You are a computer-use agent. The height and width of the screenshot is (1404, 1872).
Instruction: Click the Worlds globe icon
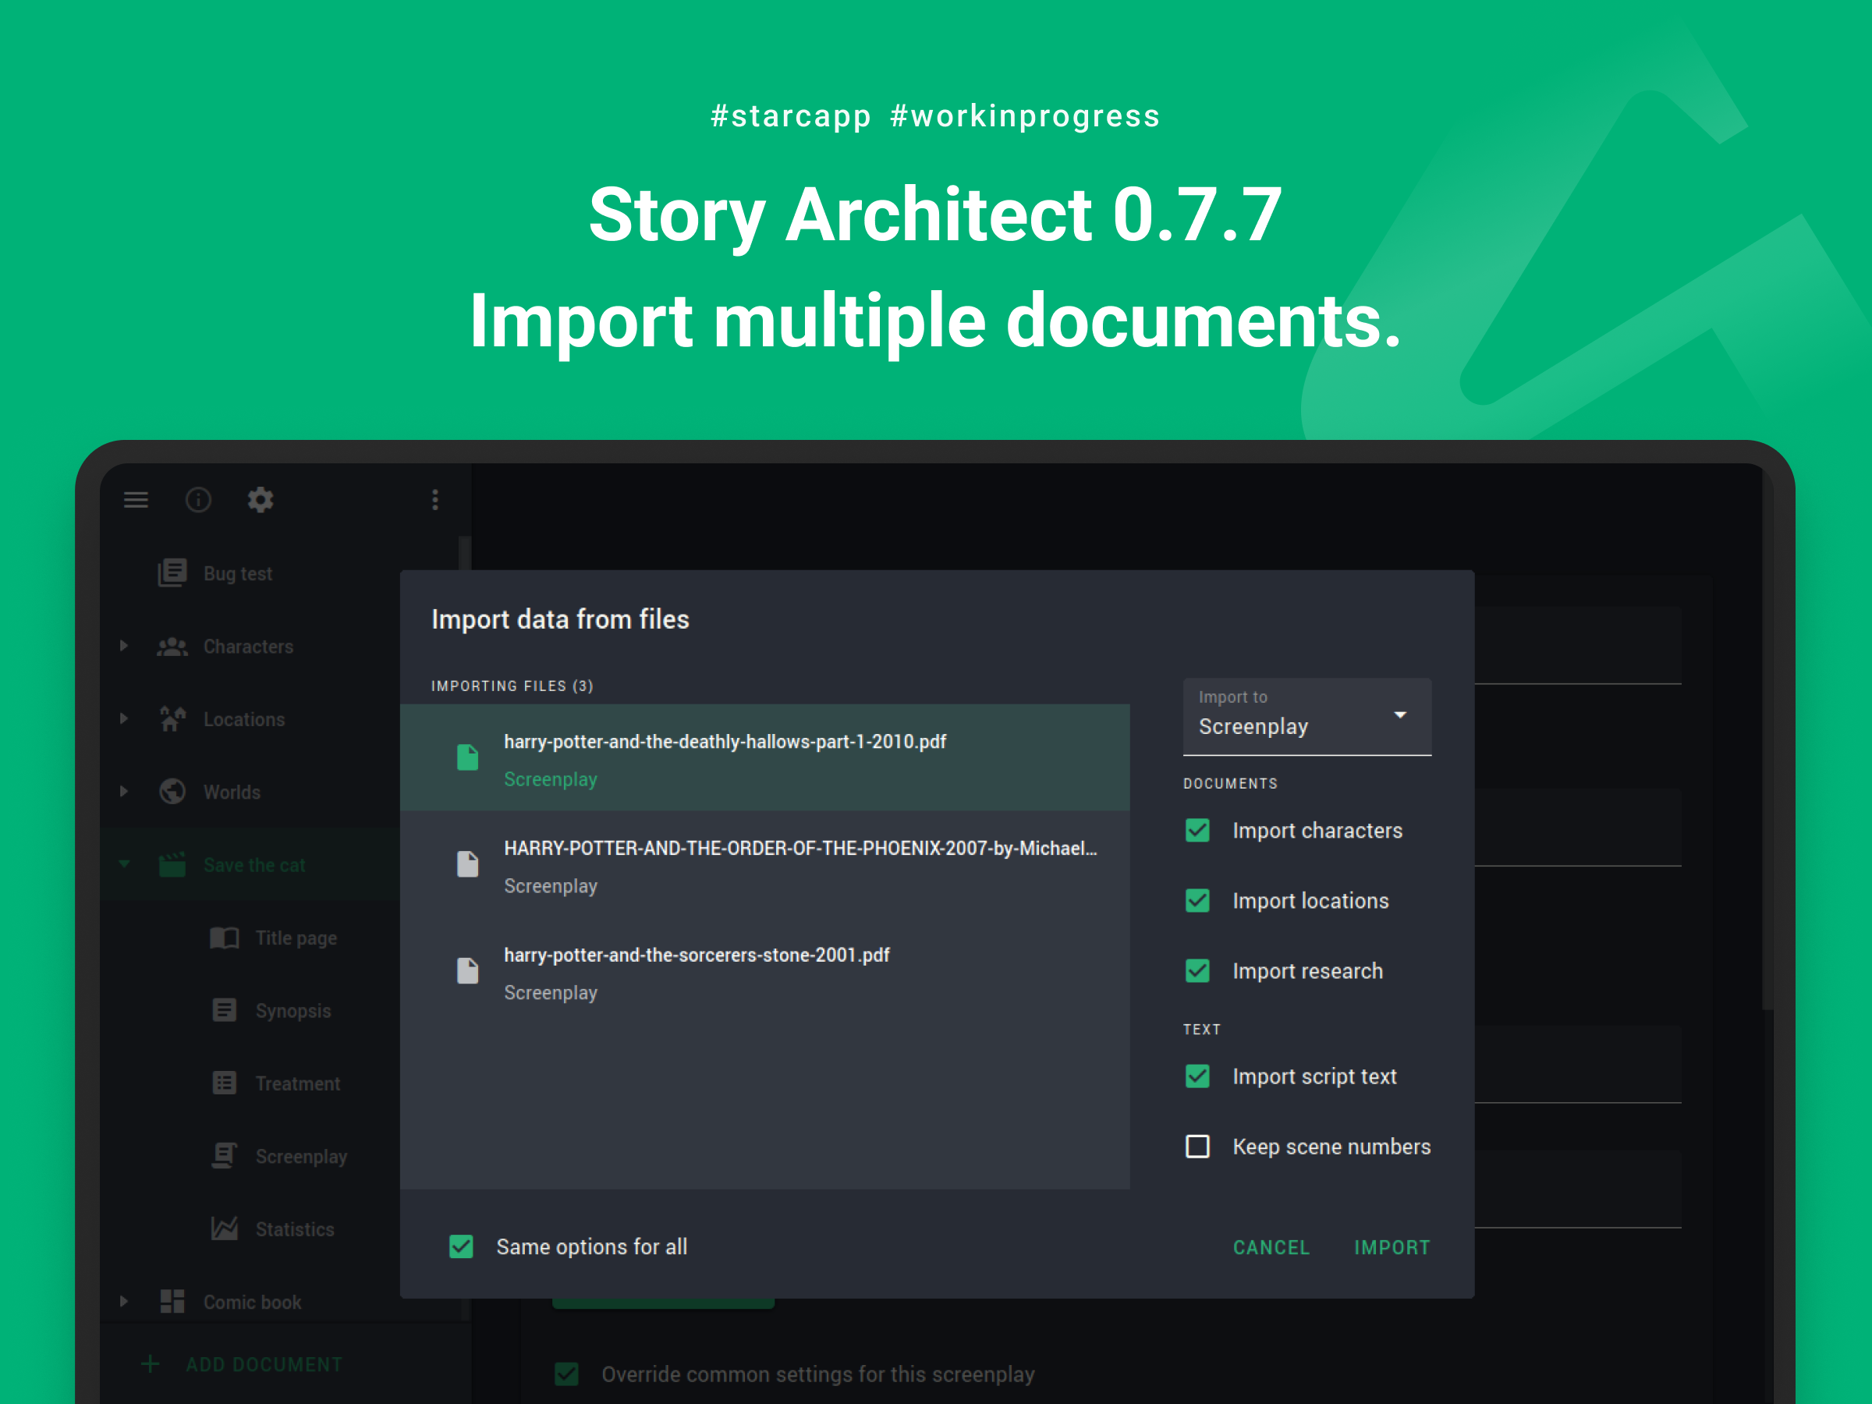point(172,792)
